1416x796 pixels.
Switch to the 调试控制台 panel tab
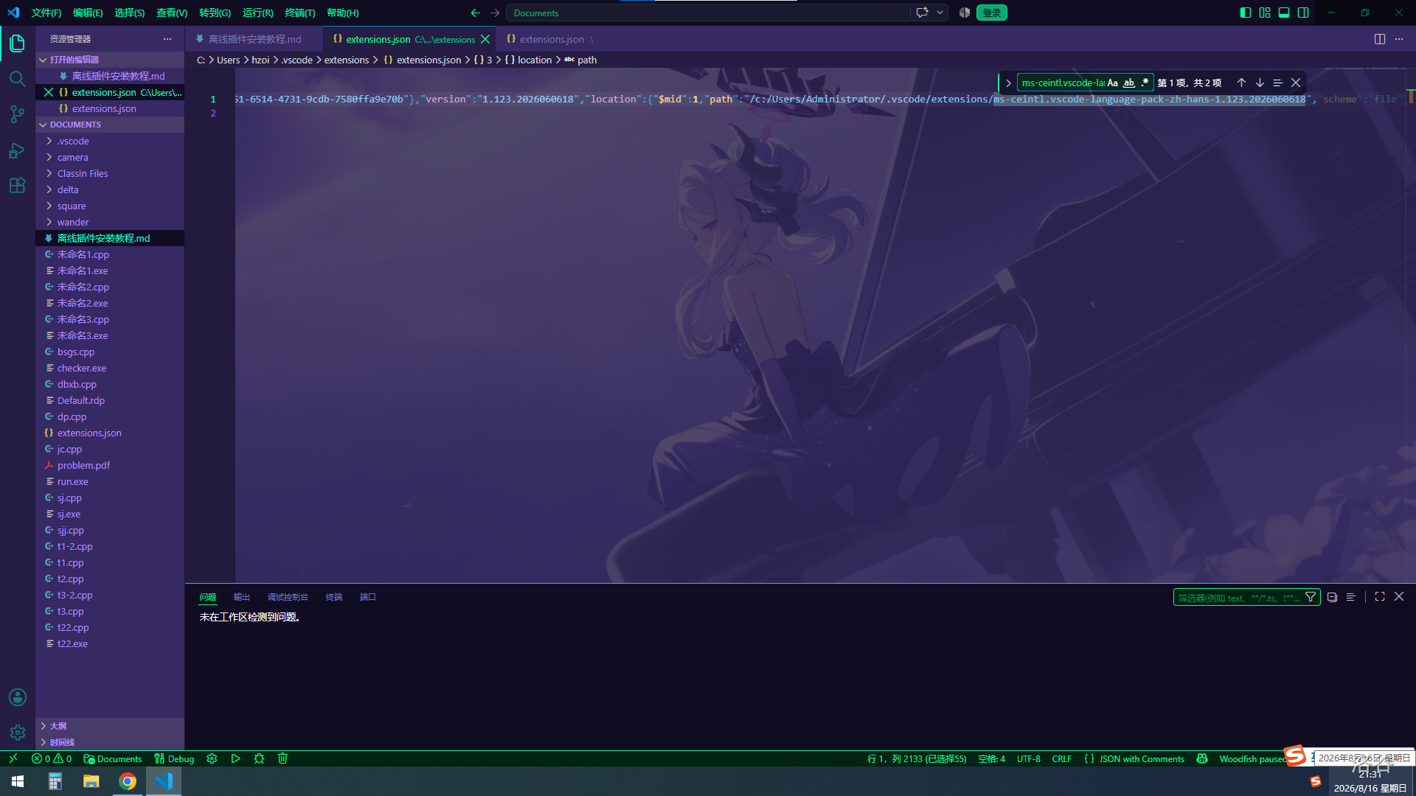[x=288, y=597]
